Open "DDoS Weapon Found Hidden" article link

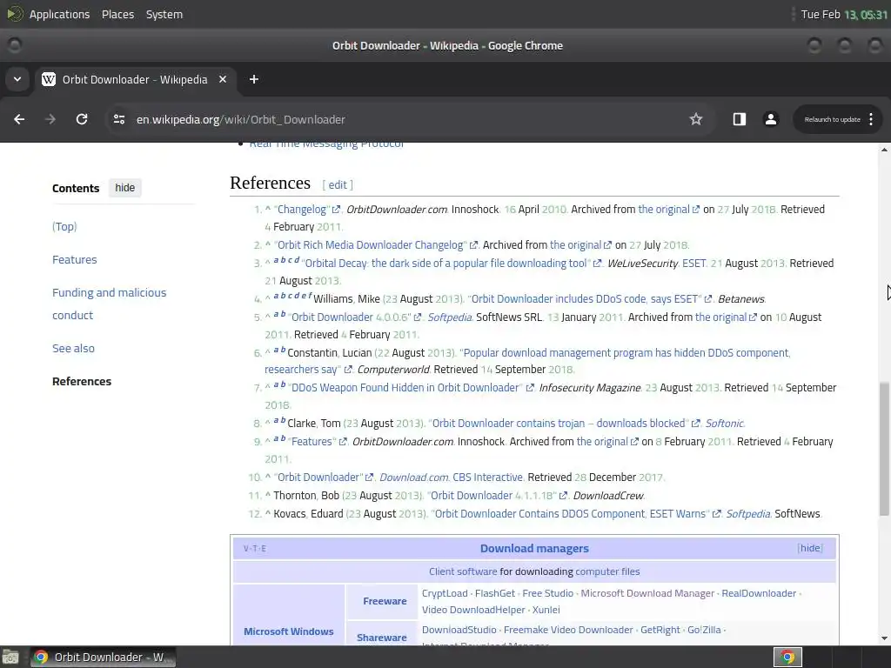pos(405,388)
